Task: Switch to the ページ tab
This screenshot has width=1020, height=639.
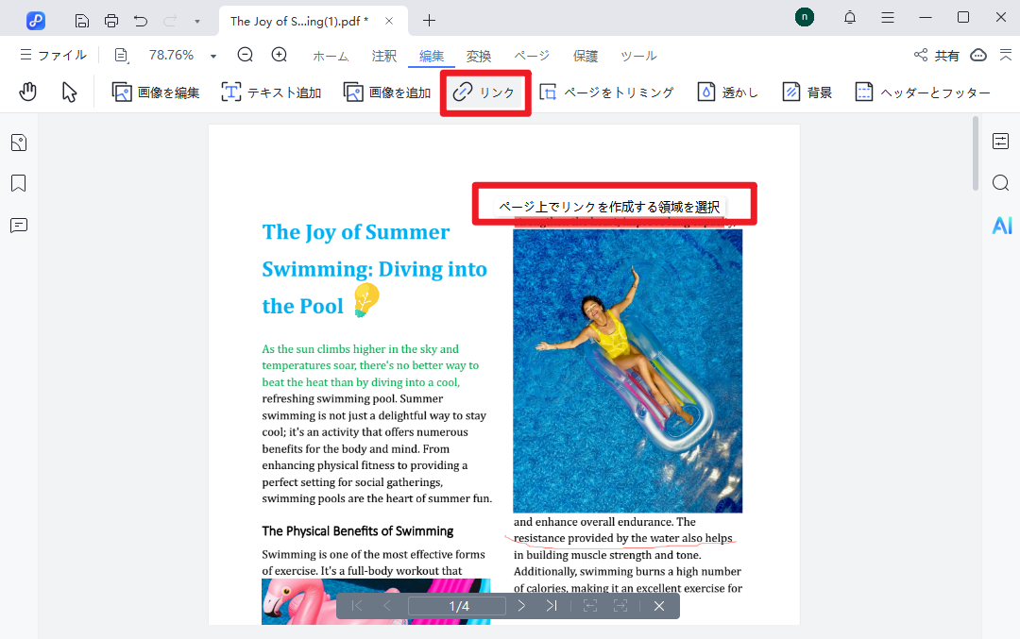Action: 532,56
